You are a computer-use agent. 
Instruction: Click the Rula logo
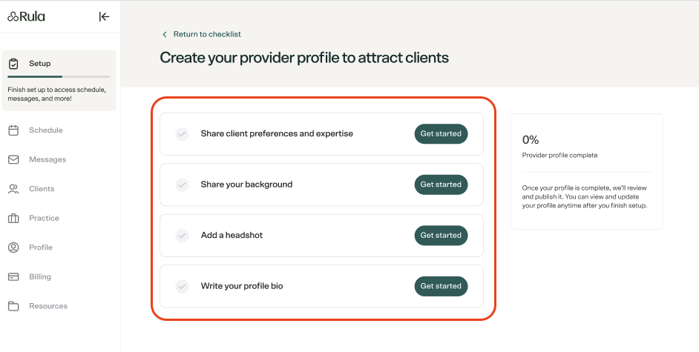pos(26,16)
